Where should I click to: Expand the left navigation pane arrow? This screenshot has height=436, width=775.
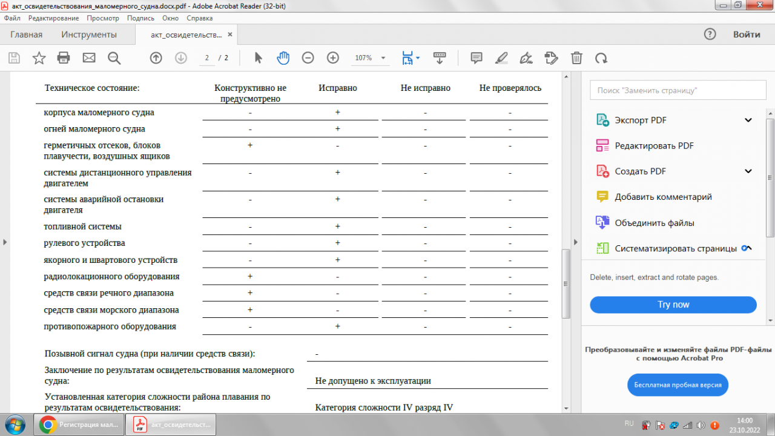point(5,242)
